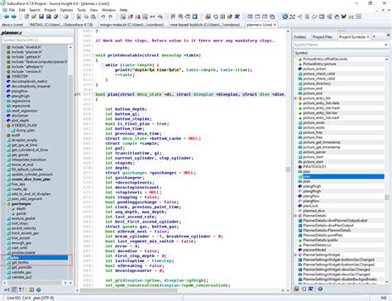The height and width of the screenshot is (301, 392).
Task: Close the Project Symbols tab
Action: click(x=368, y=37)
